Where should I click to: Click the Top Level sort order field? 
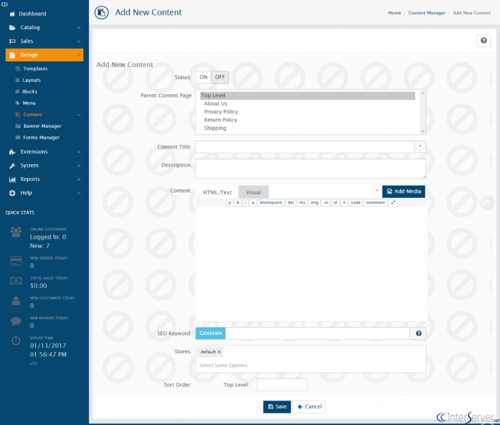point(282,385)
